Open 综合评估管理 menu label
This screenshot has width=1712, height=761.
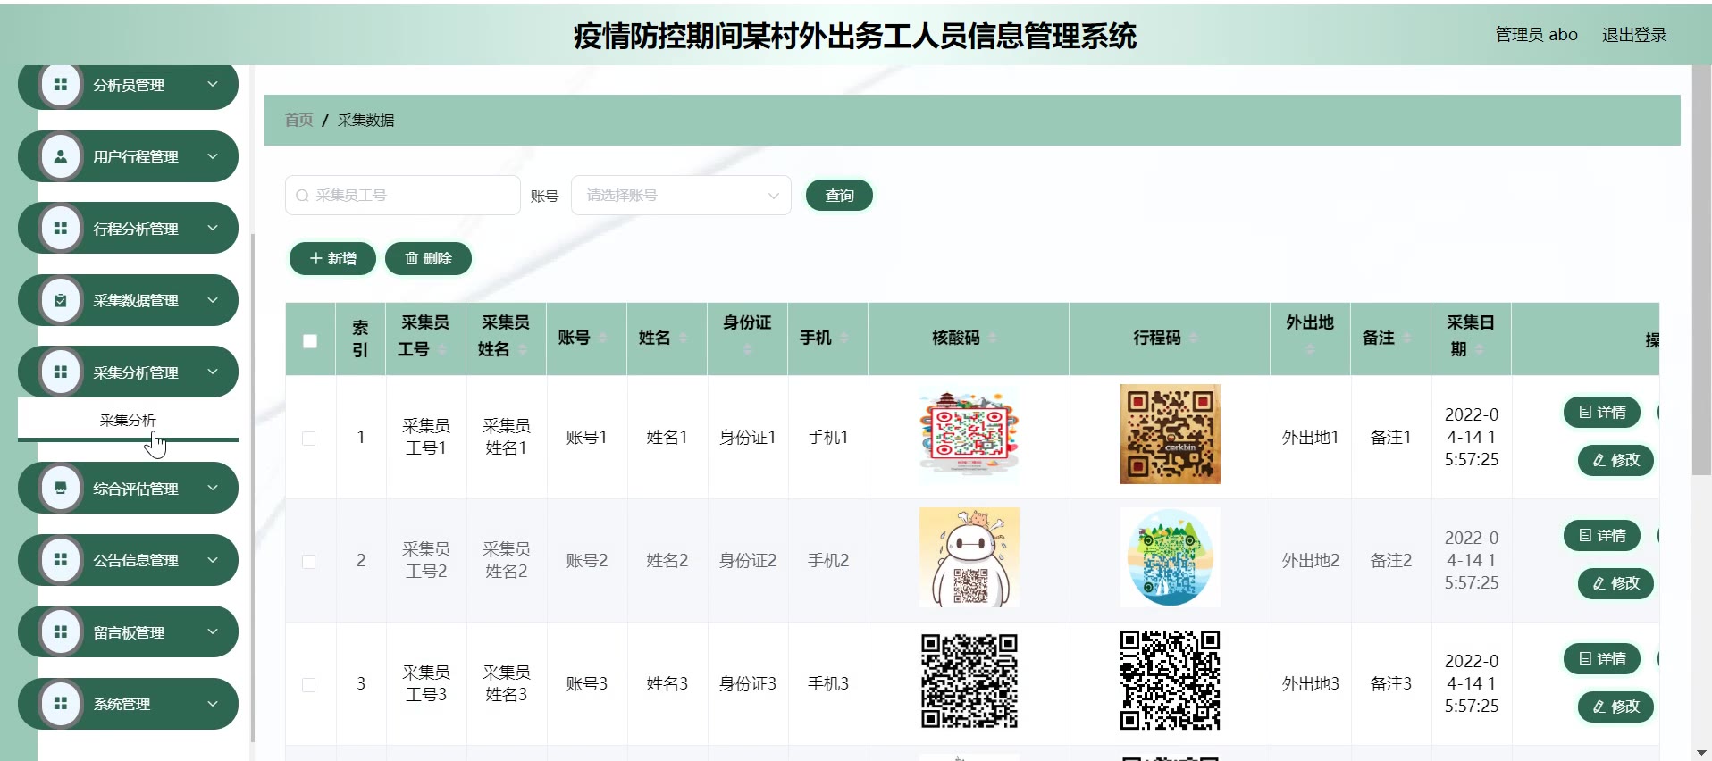point(136,489)
